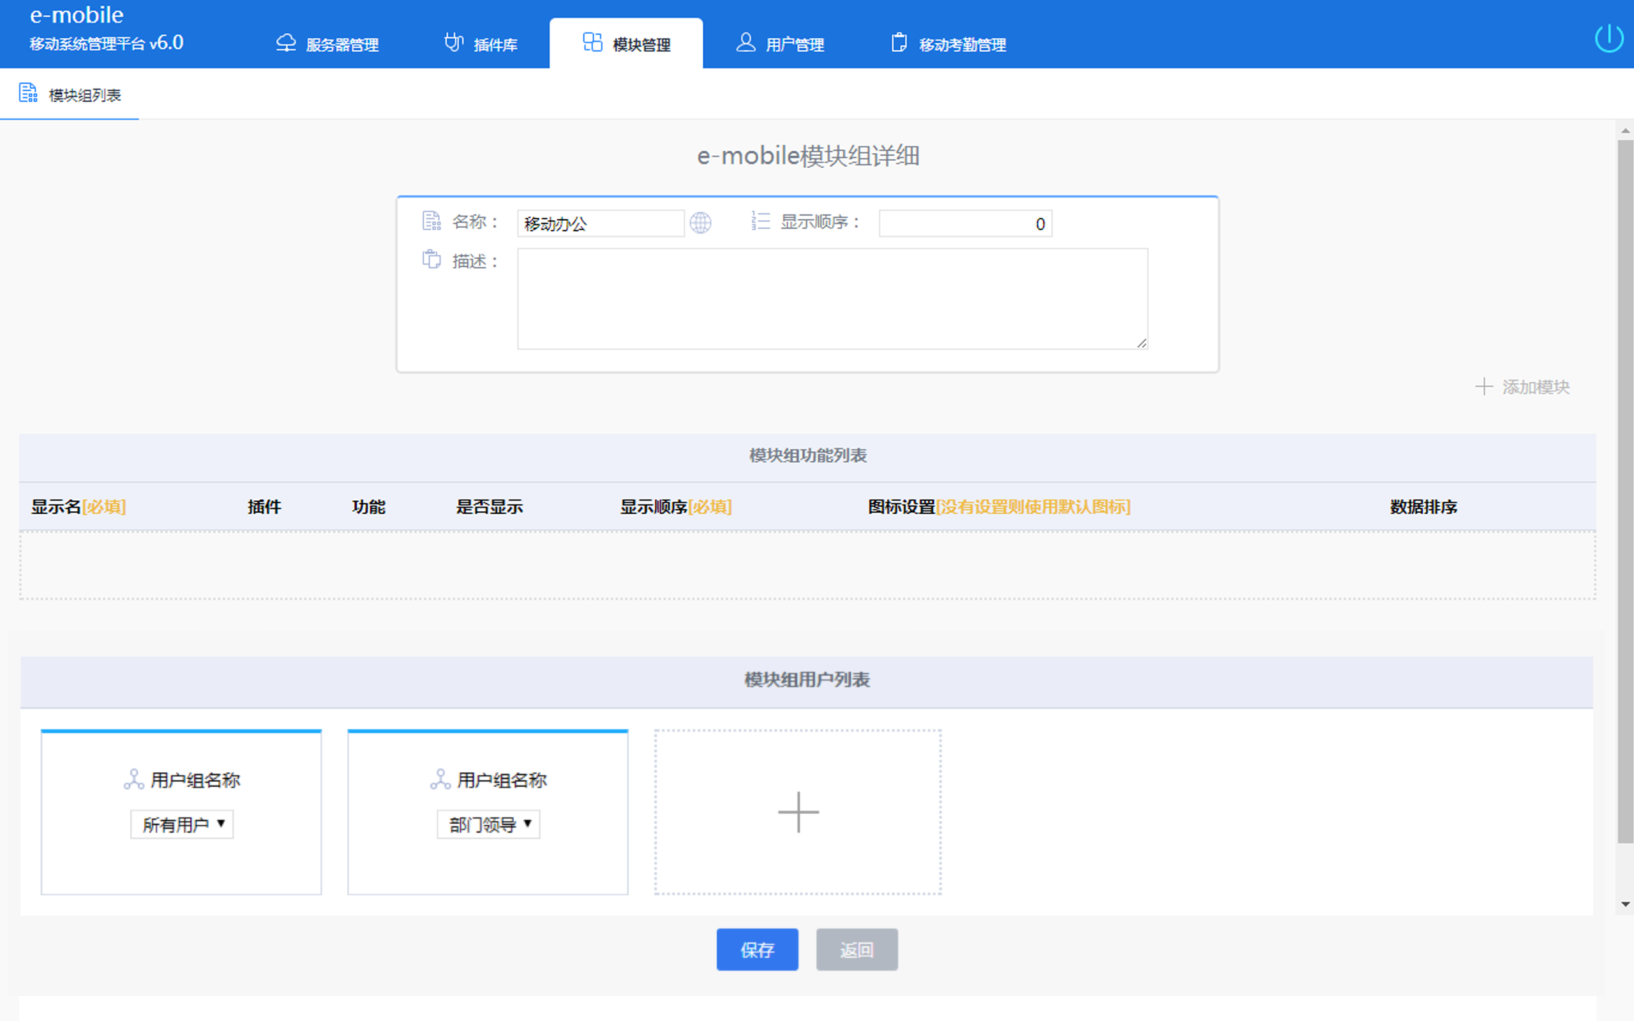Viewport: 1634px width, 1021px height.
Task: Click the 添加模块 link
Action: point(1536,387)
